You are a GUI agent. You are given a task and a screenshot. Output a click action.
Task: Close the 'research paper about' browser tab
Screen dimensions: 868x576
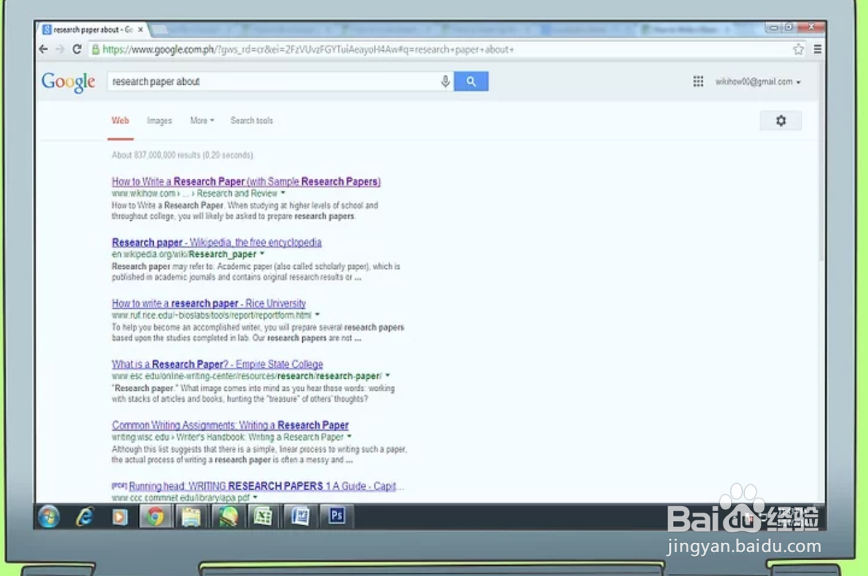(x=140, y=30)
